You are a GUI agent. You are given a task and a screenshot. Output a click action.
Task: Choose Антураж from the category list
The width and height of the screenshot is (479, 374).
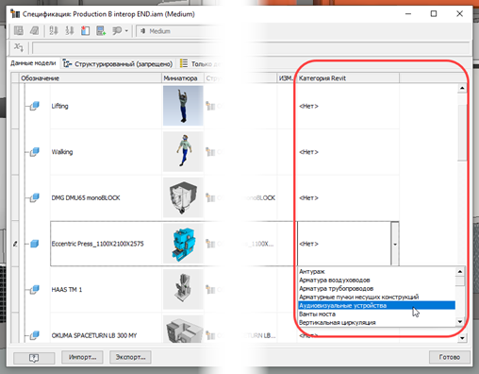tap(376, 271)
